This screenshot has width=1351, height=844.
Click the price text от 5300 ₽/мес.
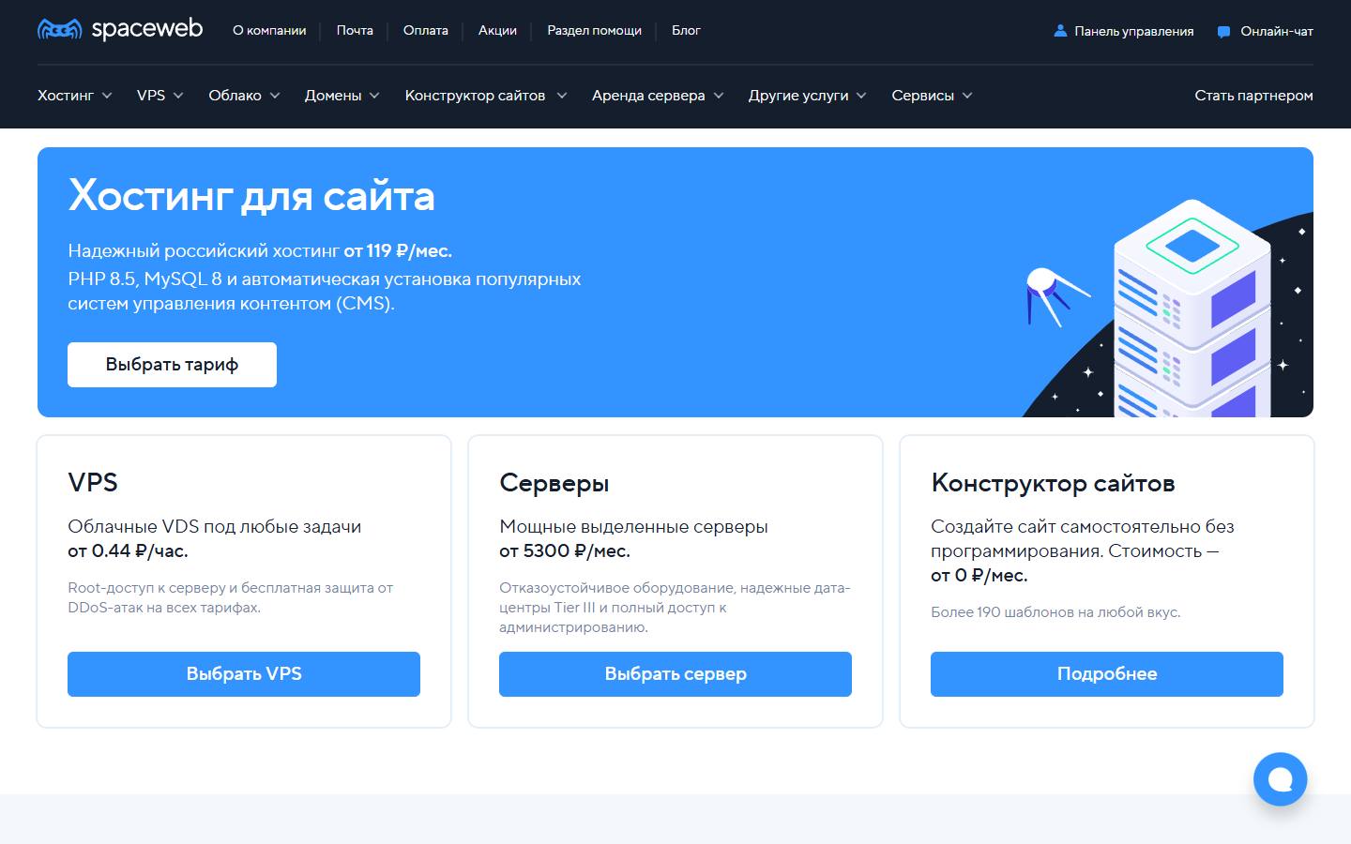point(565,551)
